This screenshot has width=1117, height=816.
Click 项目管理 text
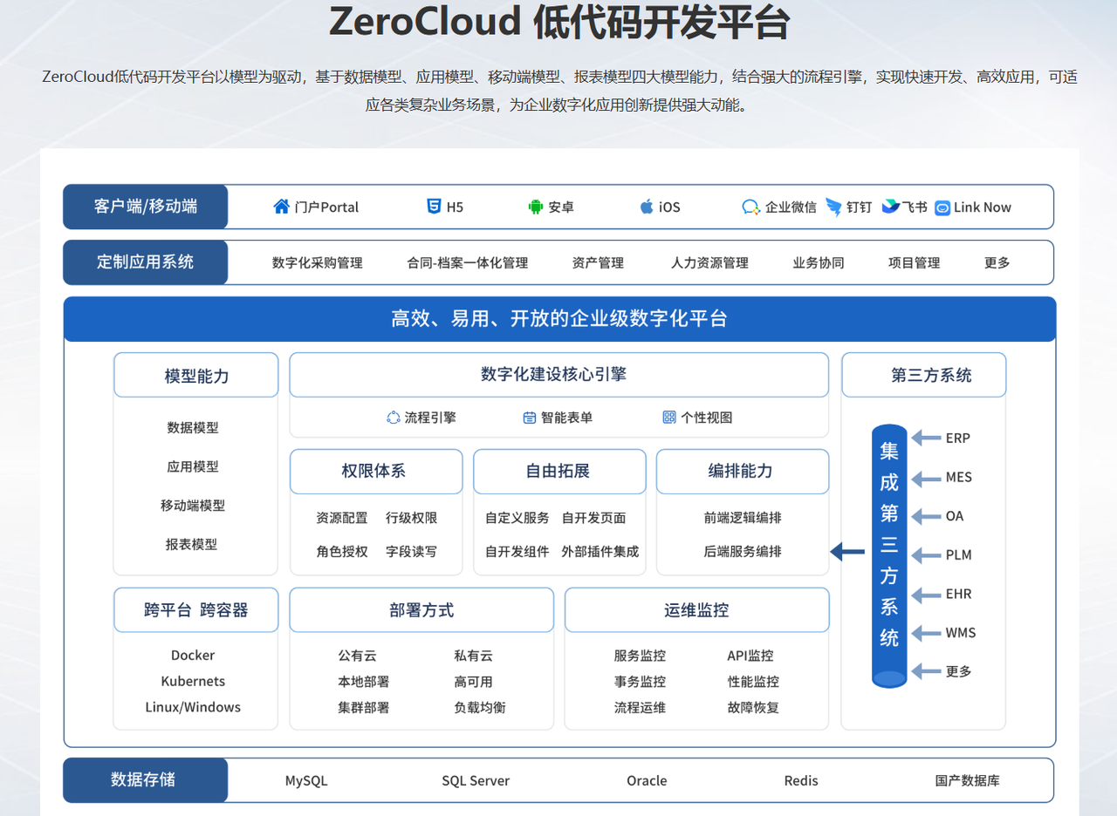(915, 262)
